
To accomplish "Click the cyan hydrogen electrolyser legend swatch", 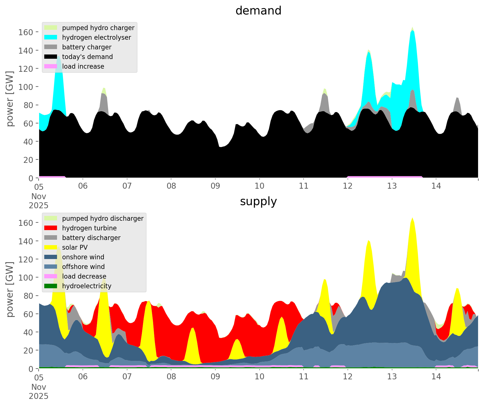I will click(x=51, y=37).
